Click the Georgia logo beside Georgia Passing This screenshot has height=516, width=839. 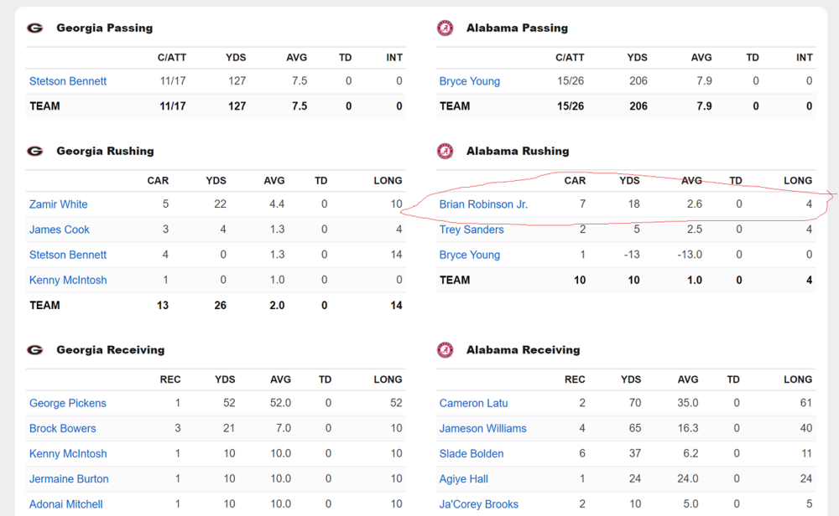[x=34, y=28]
